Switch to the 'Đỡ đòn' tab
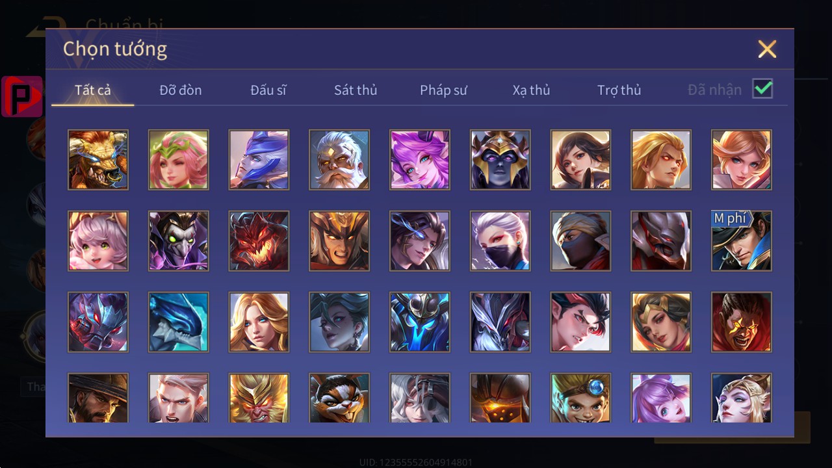Screen dimensions: 832x468 tap(181, 90)
